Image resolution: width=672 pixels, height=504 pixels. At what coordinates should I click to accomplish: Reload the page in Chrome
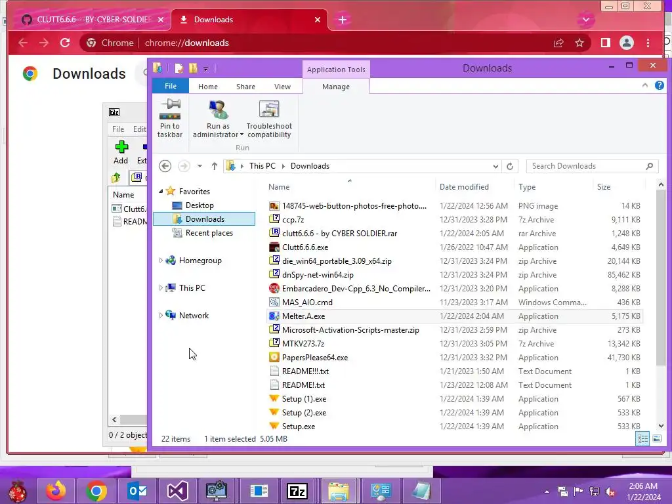pyautogui.click(x=65, y=43)
